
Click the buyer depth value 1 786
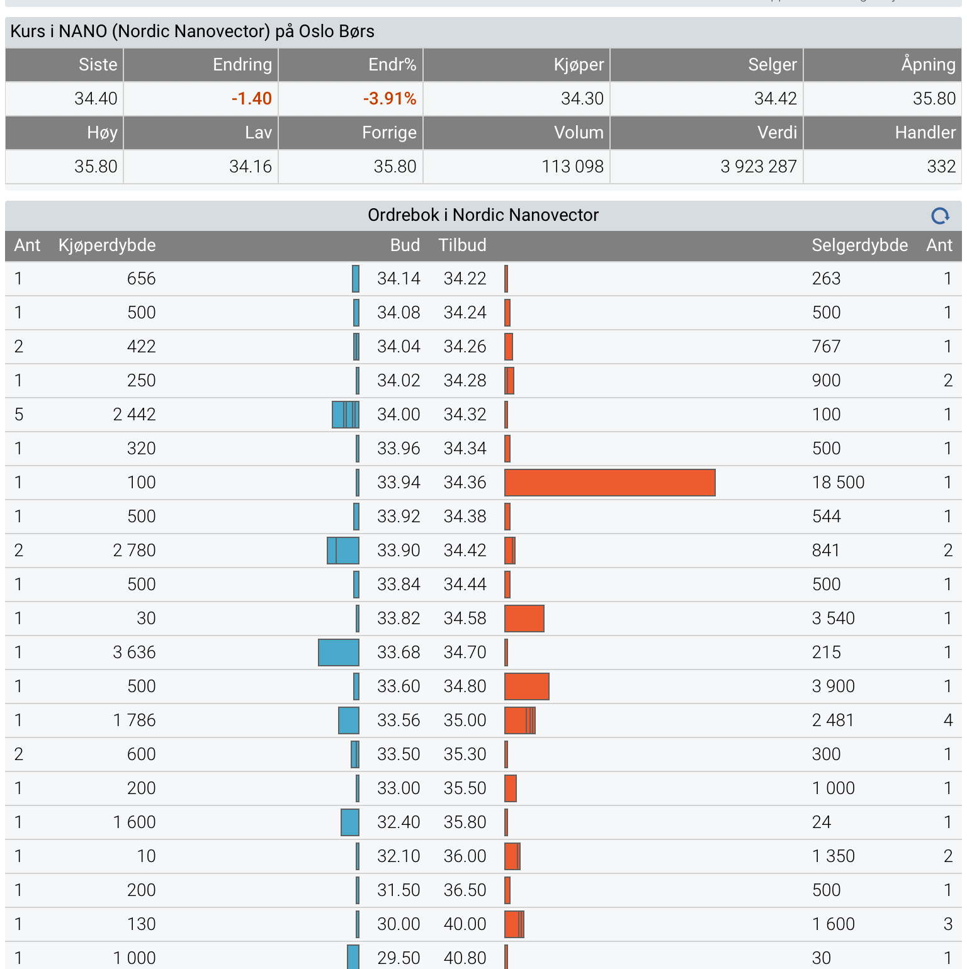pyautogui.click(x=134, y=720)
